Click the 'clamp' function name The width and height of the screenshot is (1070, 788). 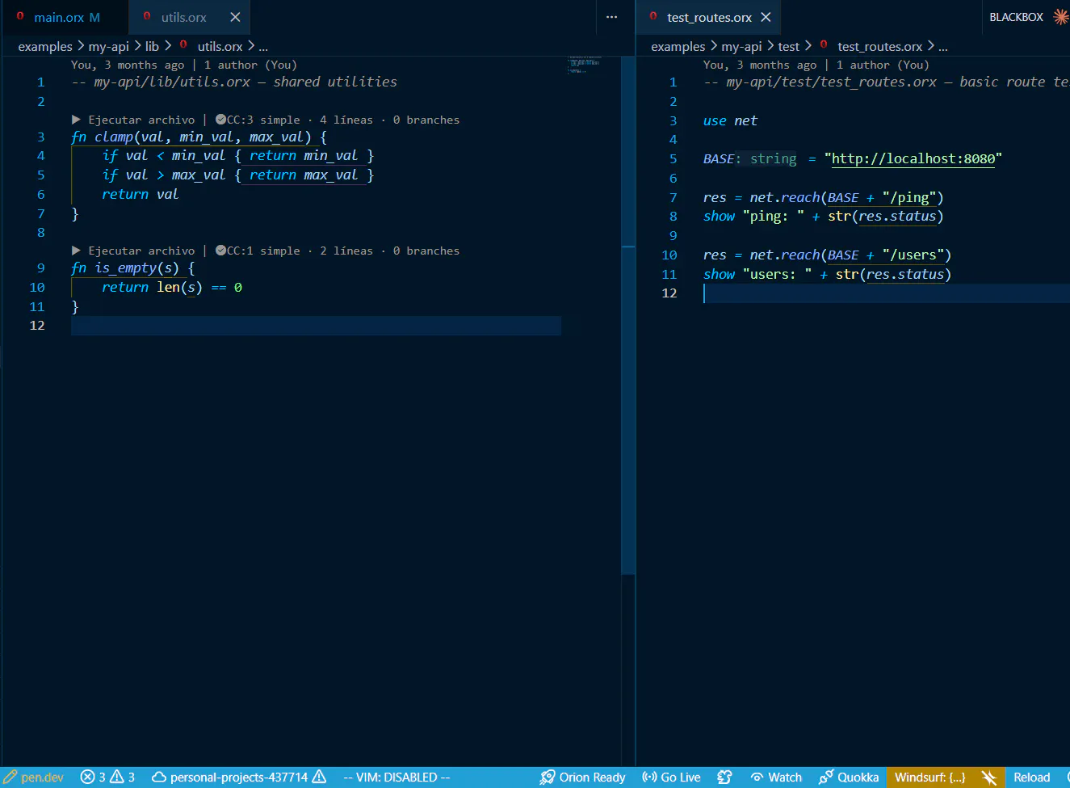coord(114,137)
